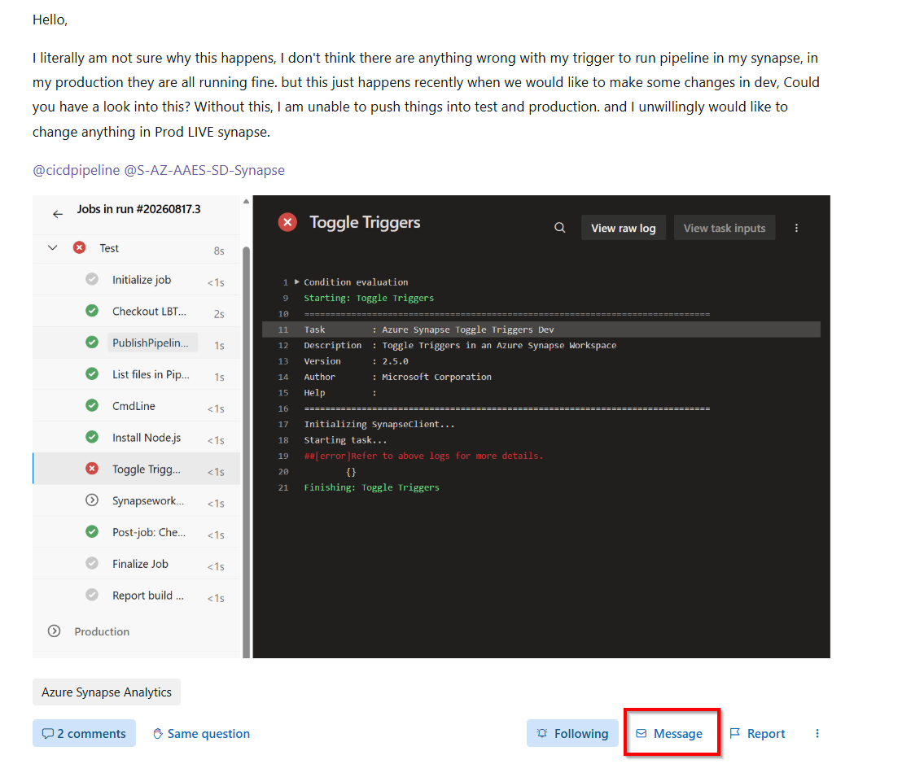The image size is (902, 764).
Task: Click the red error icon next to Toggle Triggers title
Action: pos(287,222)
